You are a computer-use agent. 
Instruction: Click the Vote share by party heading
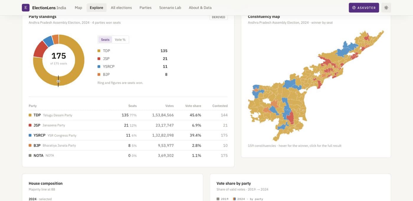234,183
